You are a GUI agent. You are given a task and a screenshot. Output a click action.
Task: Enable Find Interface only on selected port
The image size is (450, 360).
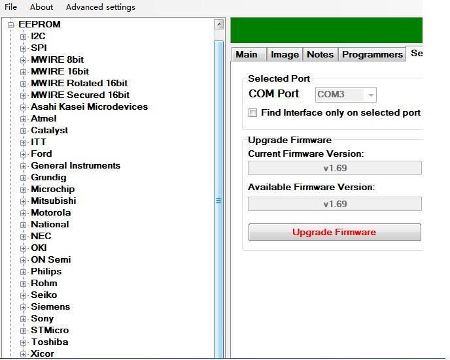[252, 112]
